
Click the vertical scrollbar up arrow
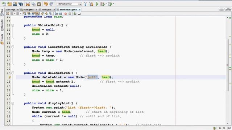pos(227,18)
